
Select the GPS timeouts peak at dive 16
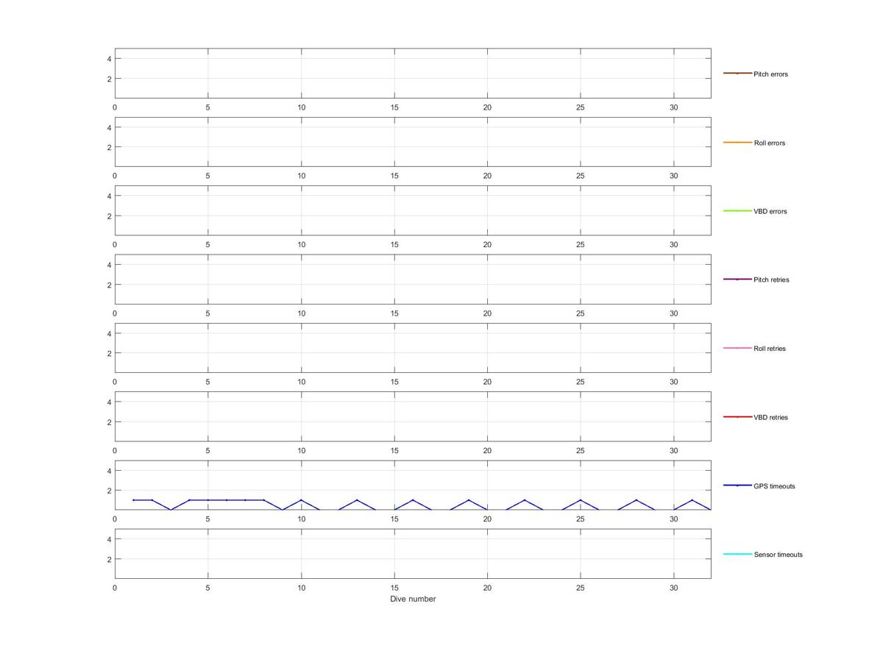[x=413, y=500]
